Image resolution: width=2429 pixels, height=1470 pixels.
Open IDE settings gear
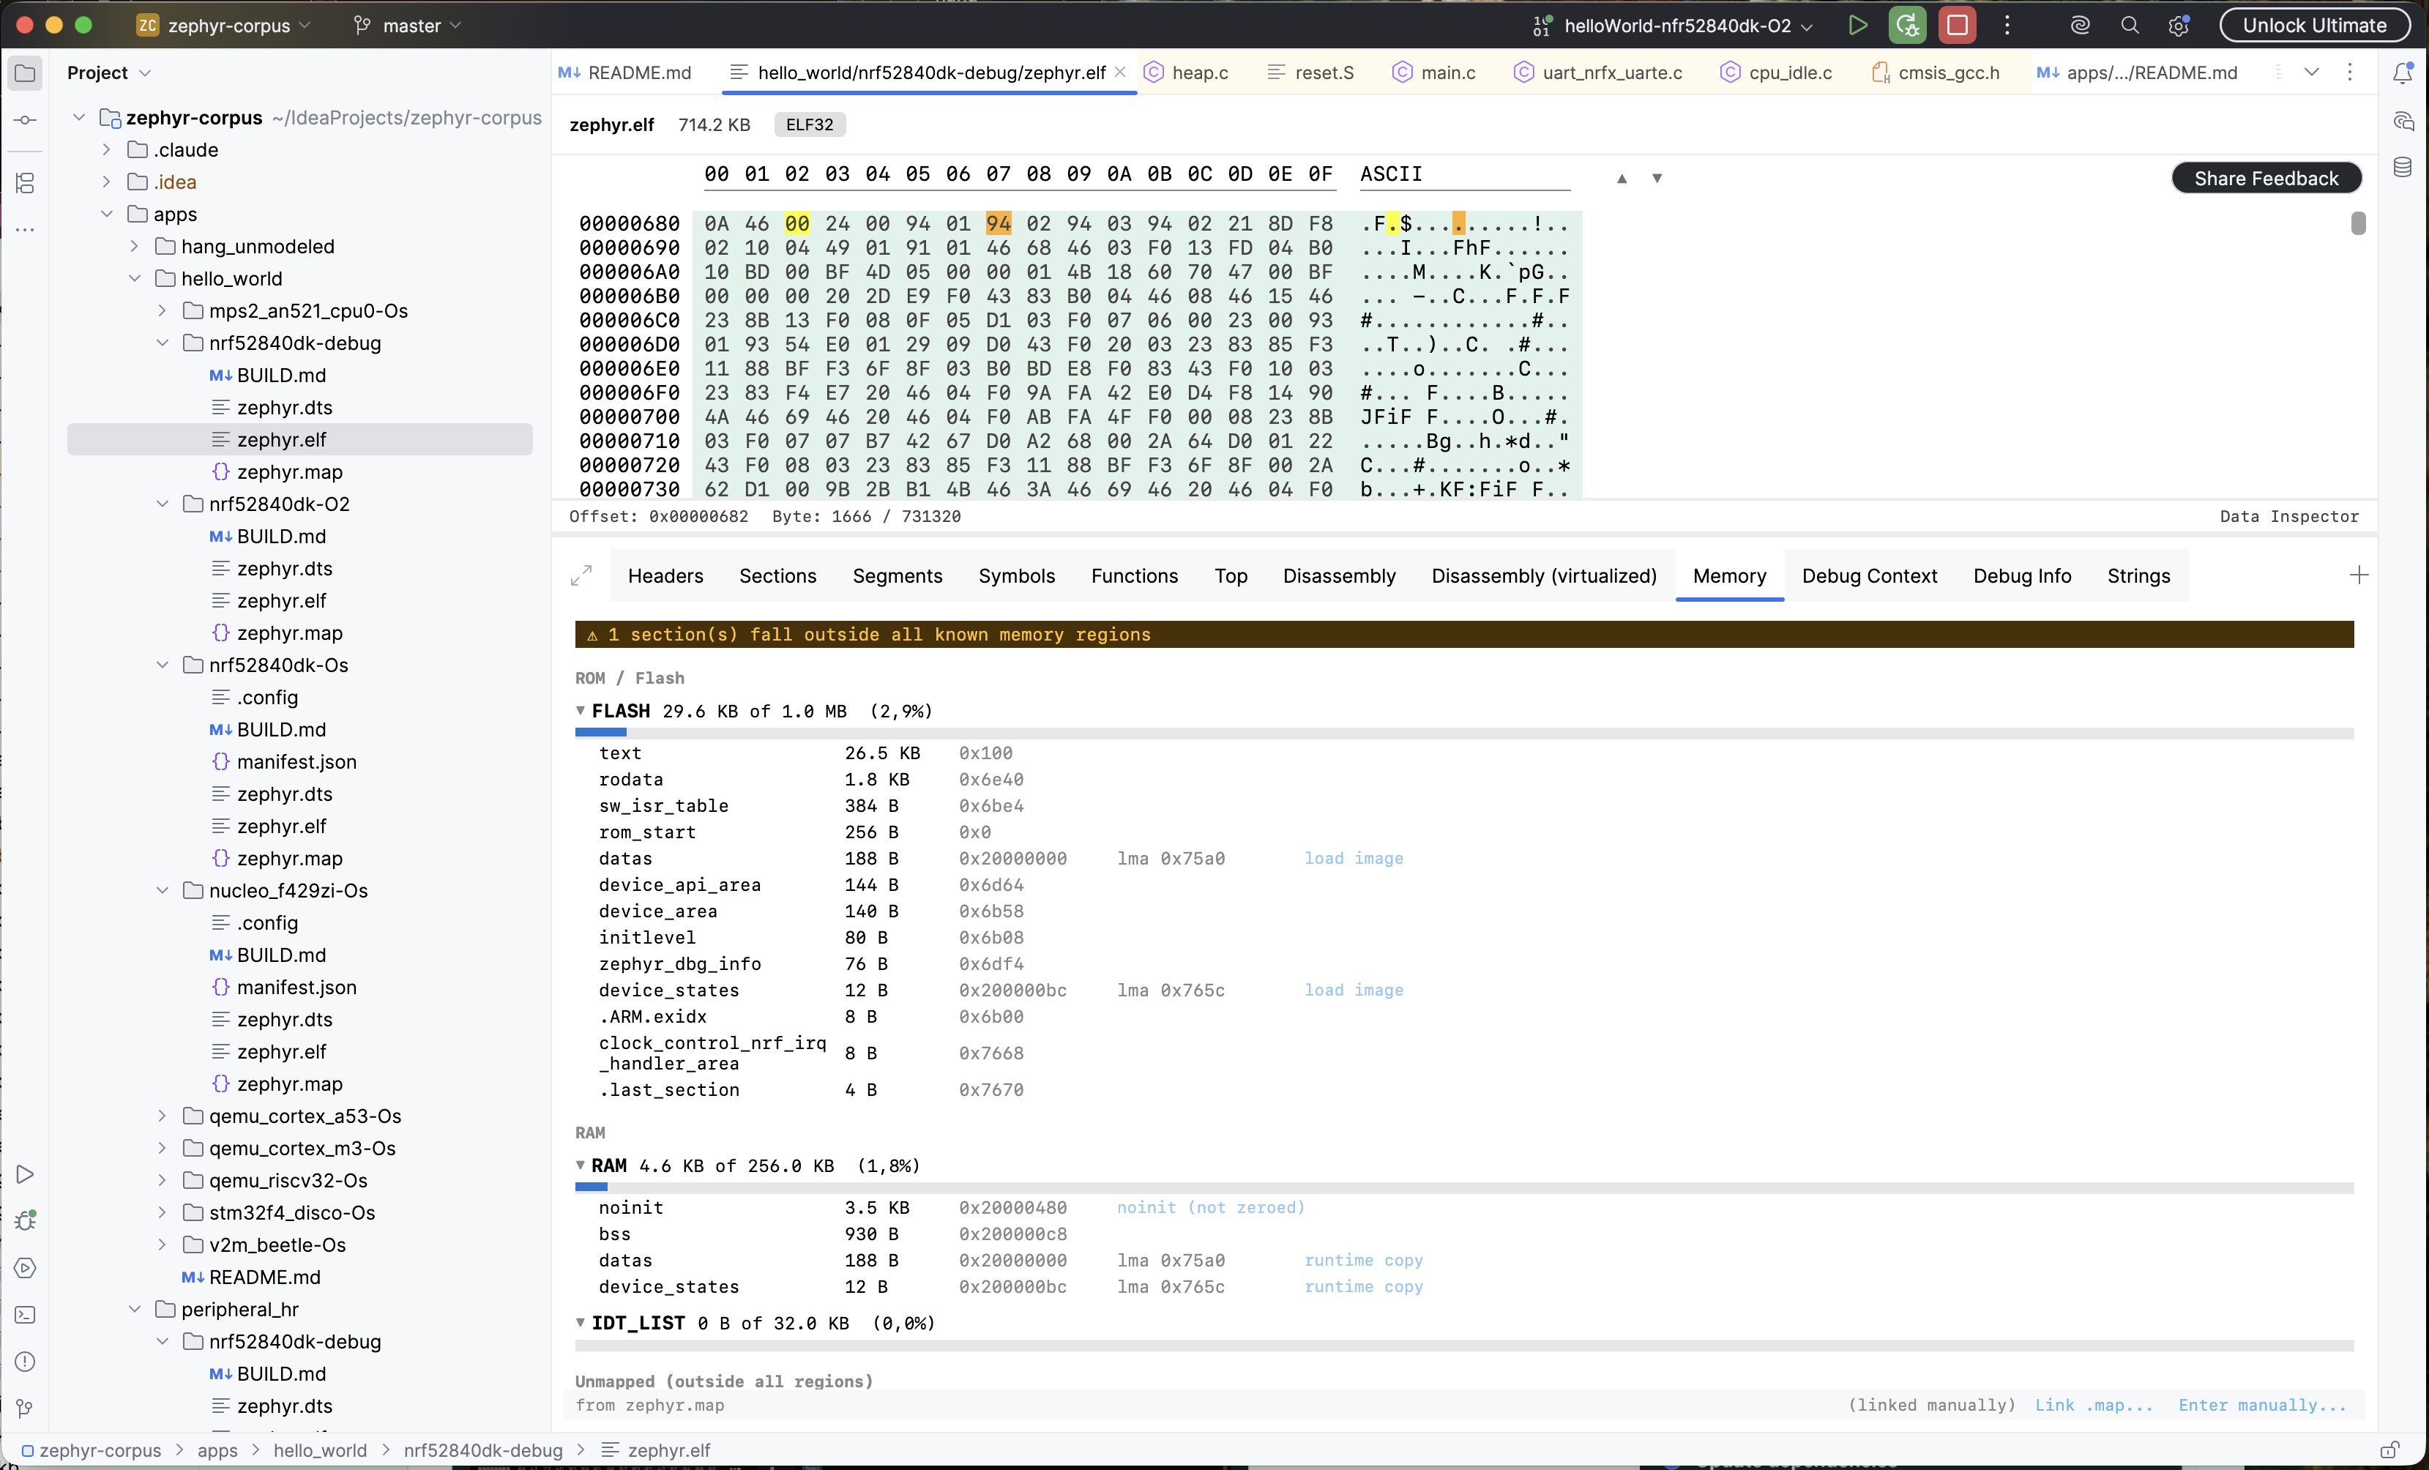coord(2179,26)
